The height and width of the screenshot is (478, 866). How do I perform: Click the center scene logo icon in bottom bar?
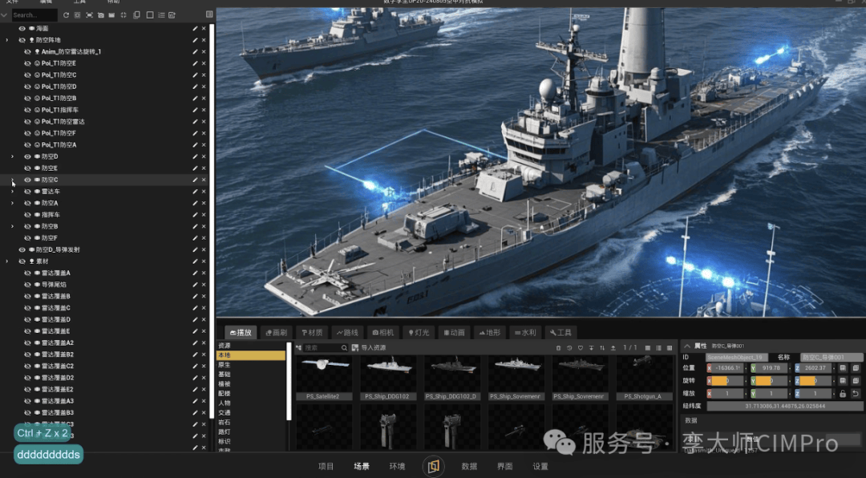[x=433, y=466]
